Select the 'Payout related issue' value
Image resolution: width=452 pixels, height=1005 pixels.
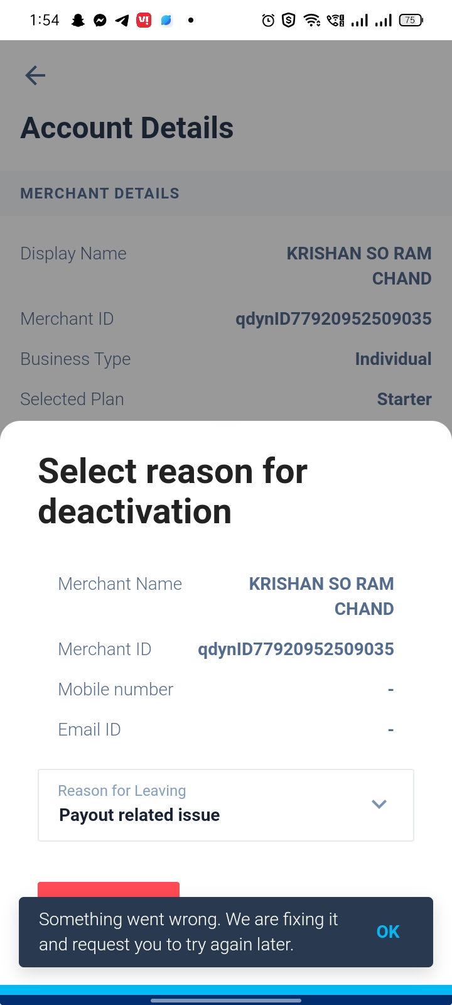tap(139, 815)
